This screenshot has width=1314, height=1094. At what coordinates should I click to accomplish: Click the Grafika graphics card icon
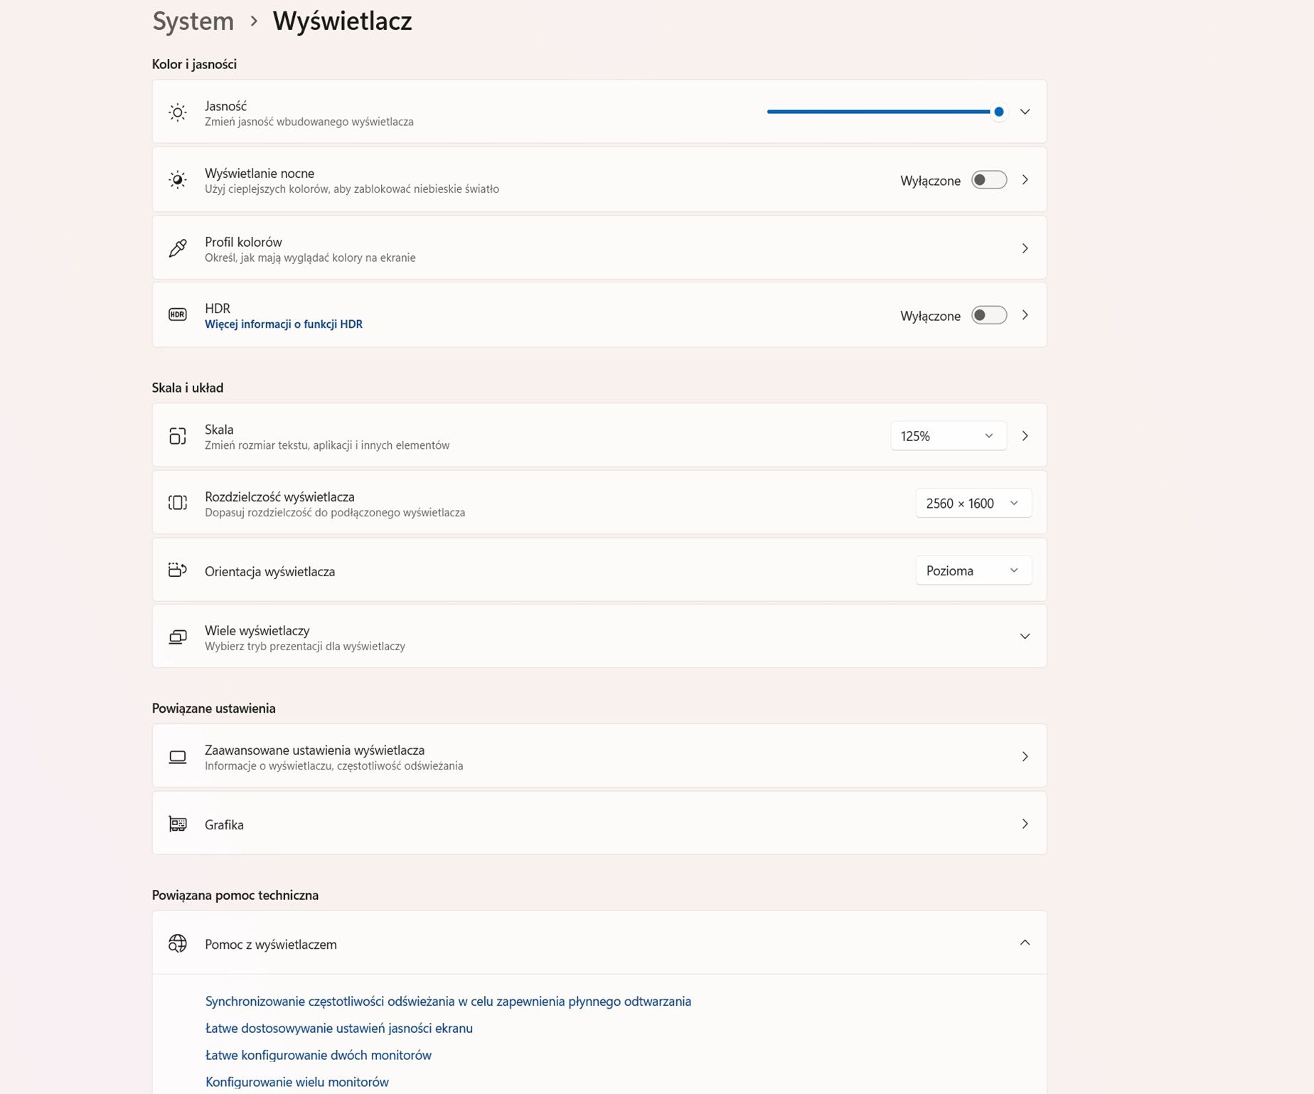177,824
